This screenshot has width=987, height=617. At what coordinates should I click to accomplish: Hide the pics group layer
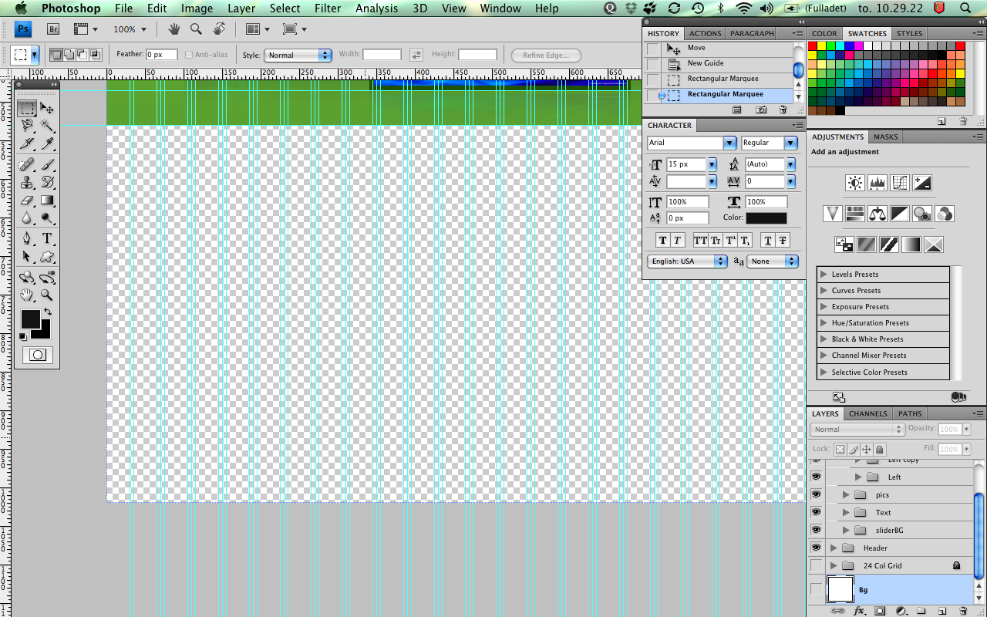click(816, 494)
